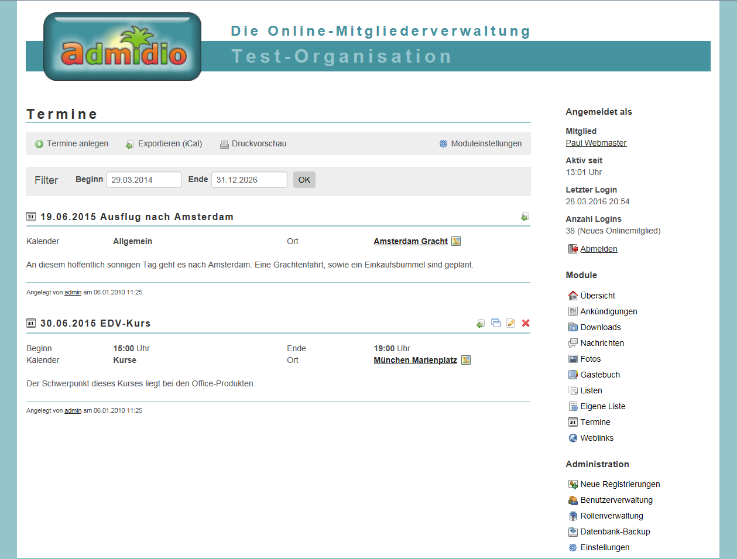
Task: Export the Amsterdam trip via iCal icon
Action: pyautogui.click(x=525, y=217)
